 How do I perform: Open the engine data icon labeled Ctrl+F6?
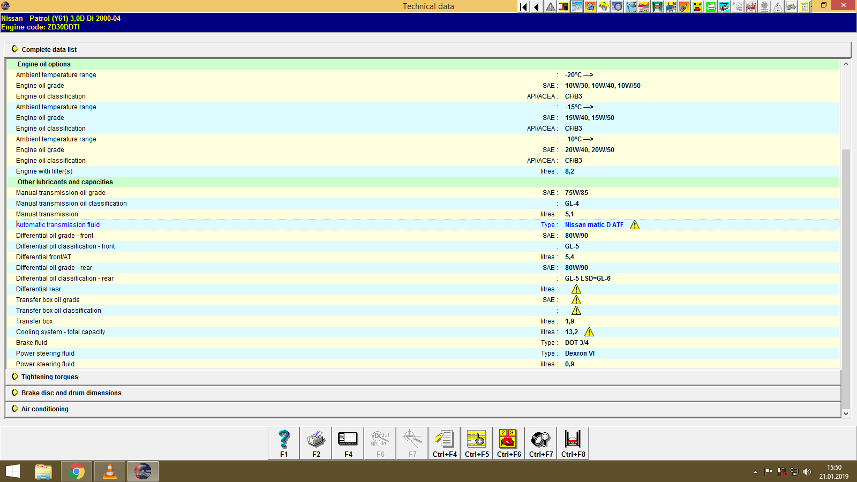[x=508, y=443]
